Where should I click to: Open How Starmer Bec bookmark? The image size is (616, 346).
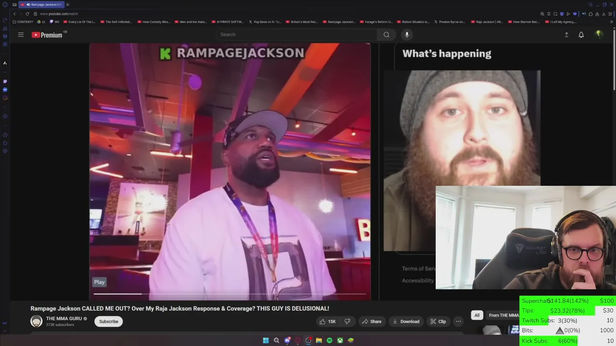pos(524,22)
